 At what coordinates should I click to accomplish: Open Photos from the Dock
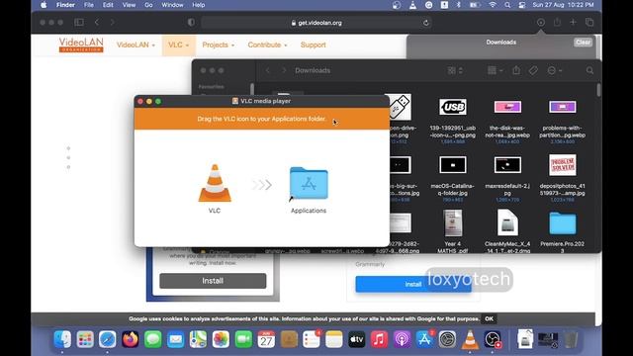(x=221, y=339)
